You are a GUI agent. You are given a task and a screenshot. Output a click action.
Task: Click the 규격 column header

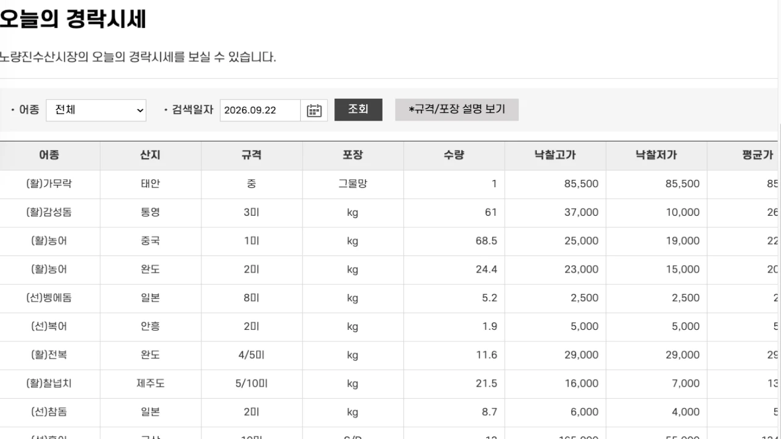click(x=252, y=155)
